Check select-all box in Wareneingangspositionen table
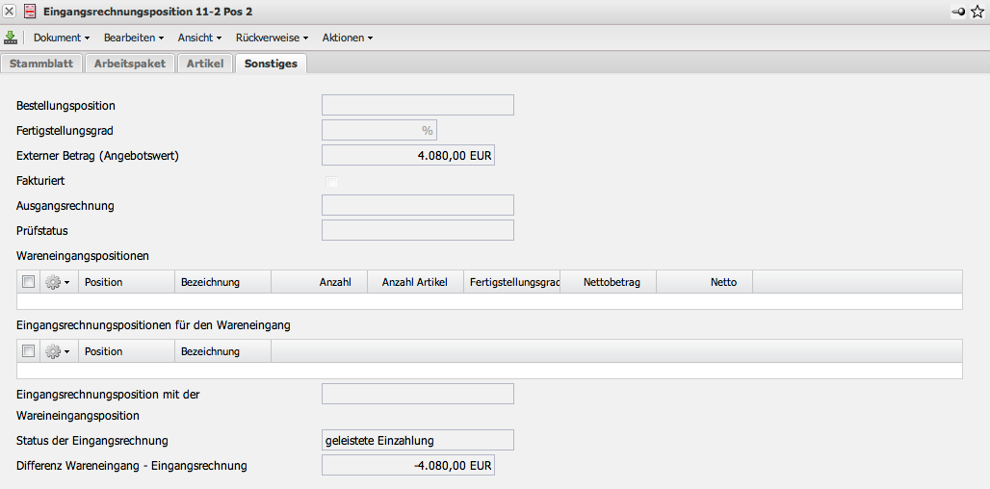The width and height of the screenshot is (990, 489). (x=28, y=282)
